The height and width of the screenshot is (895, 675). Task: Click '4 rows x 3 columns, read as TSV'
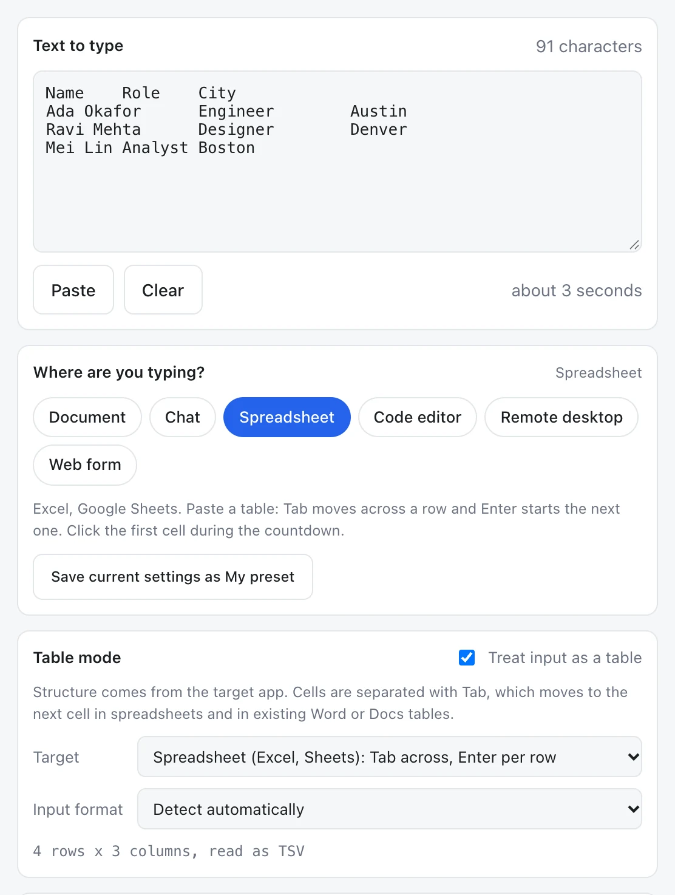[169, 851]
